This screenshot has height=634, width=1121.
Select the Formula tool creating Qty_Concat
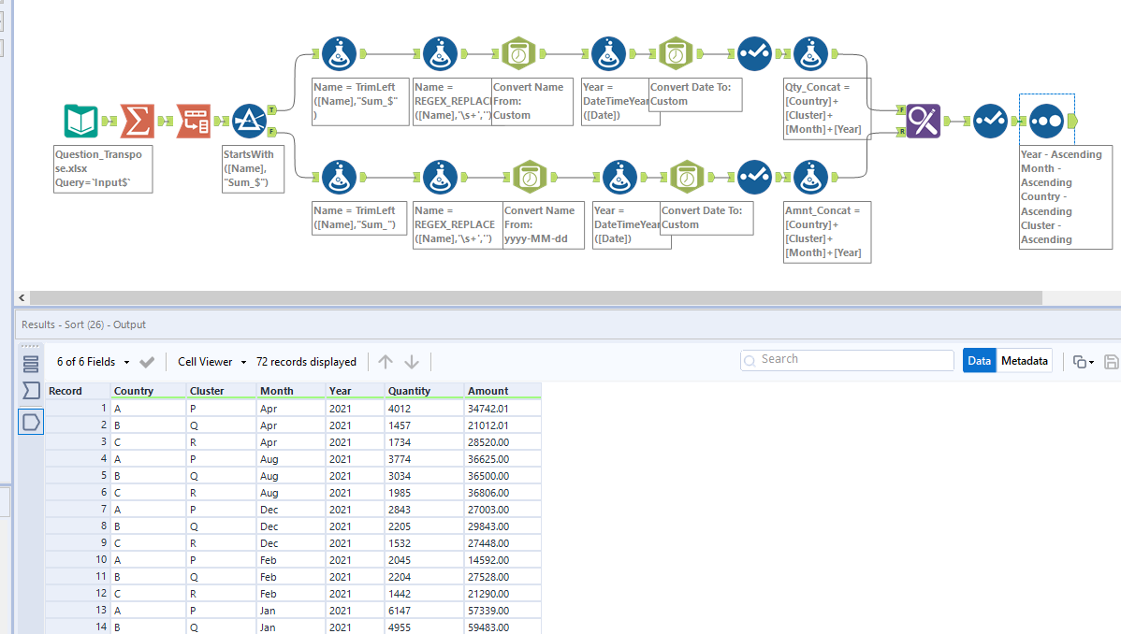tap(810, 54)
